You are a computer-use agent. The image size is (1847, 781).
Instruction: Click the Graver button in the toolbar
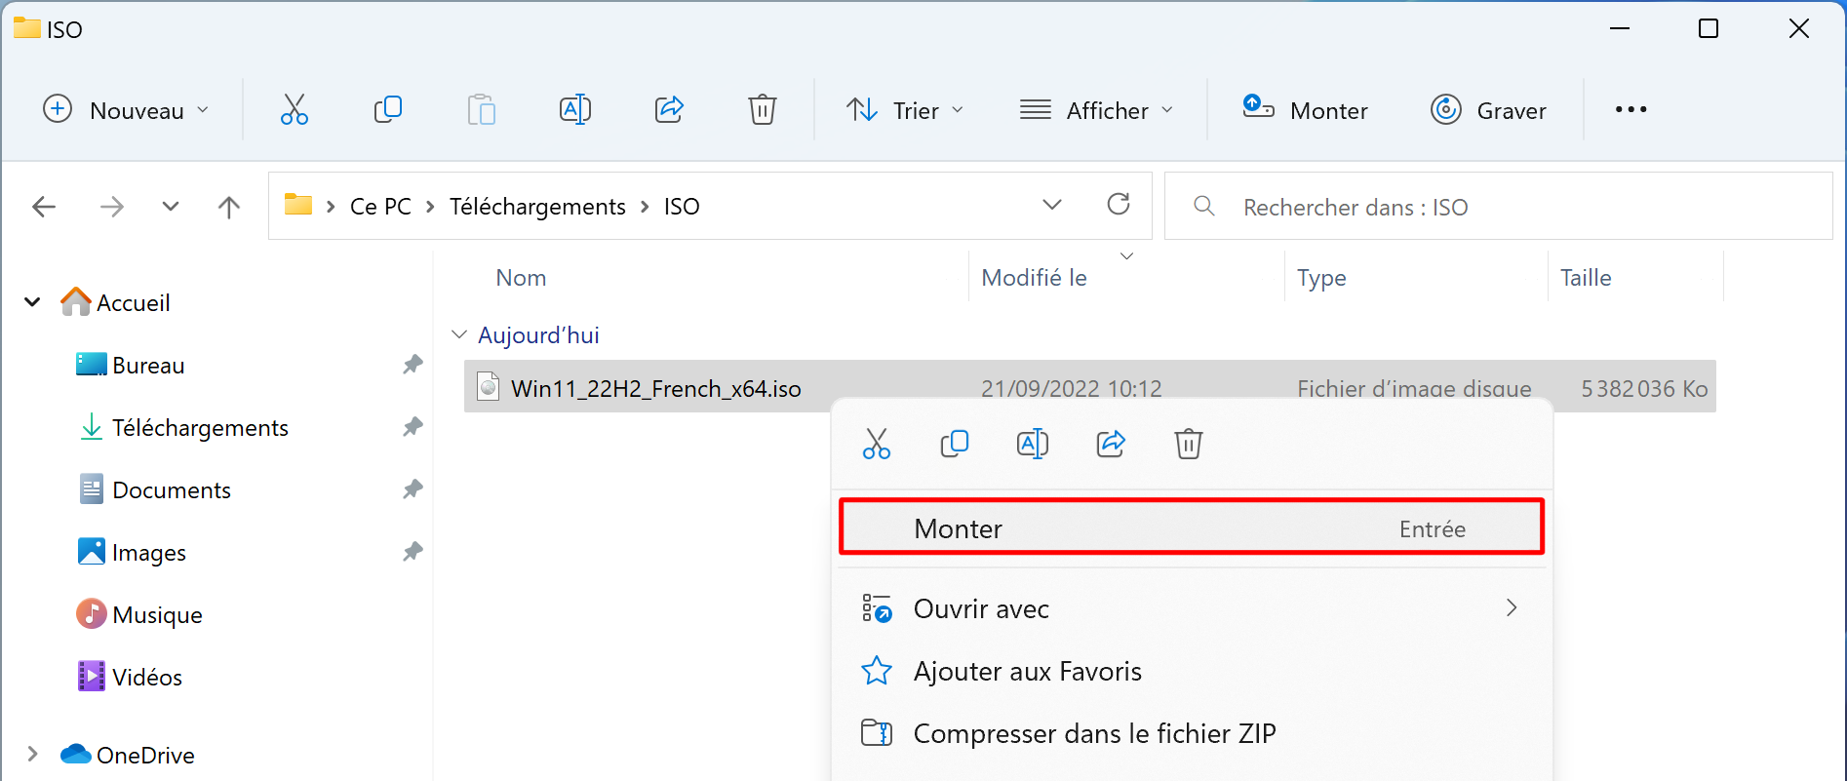coord(1488,109)
